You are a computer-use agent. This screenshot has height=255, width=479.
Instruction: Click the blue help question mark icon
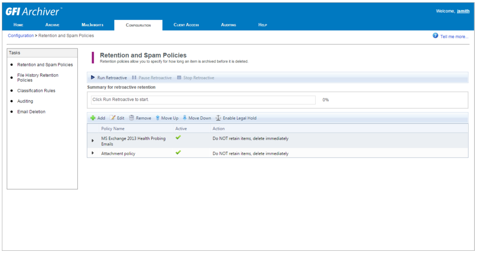coord(435,36)
